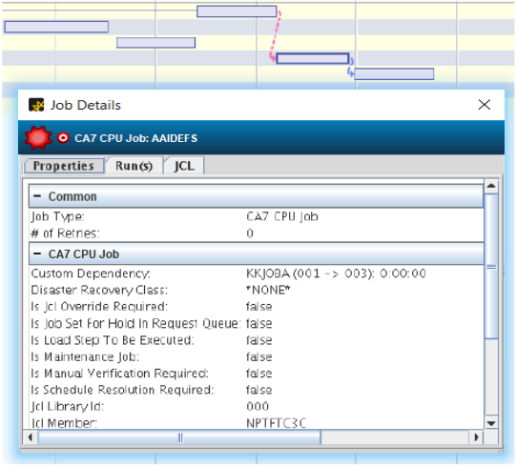The height and width of the screenshot is (466, 516).
Task: Click the red circle target icon beside CA7 CPU Job
Action: coord(63,138)
